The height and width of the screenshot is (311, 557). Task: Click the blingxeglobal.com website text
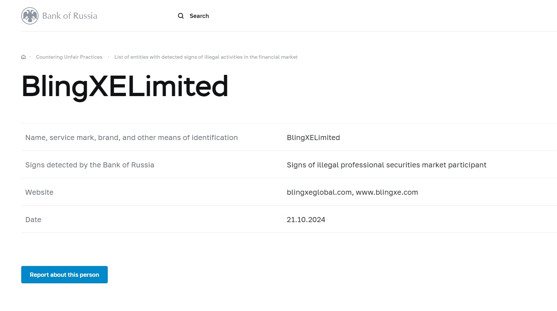(x=319, y=192)
